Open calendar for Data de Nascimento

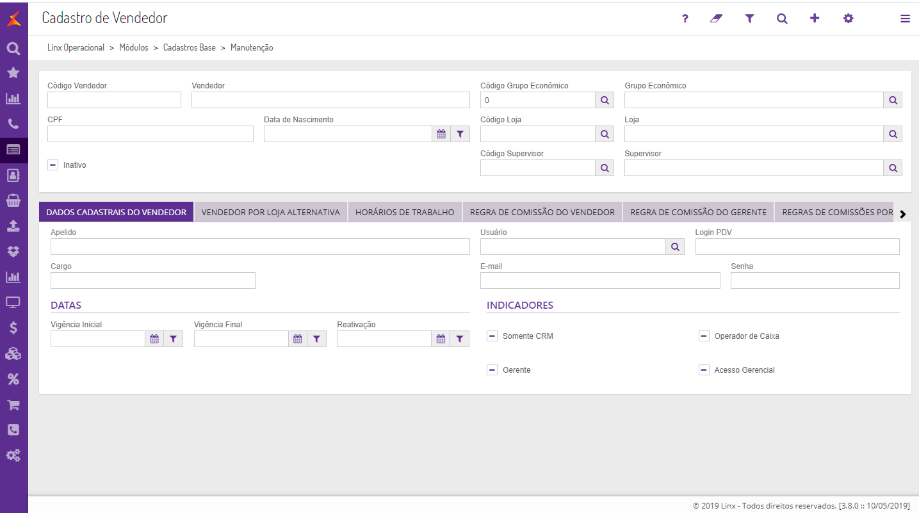pos(441,134)
